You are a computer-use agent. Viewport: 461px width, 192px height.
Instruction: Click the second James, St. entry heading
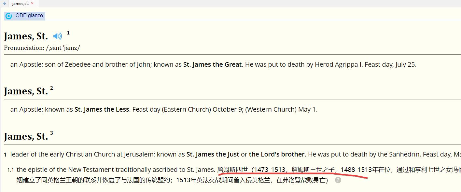pos(26,91)
